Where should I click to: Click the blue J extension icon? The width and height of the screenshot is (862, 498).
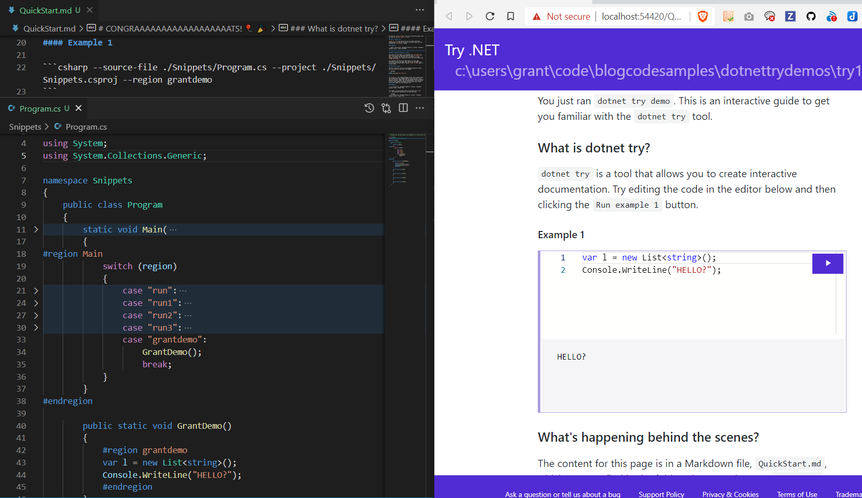click(x=852, y=17)
